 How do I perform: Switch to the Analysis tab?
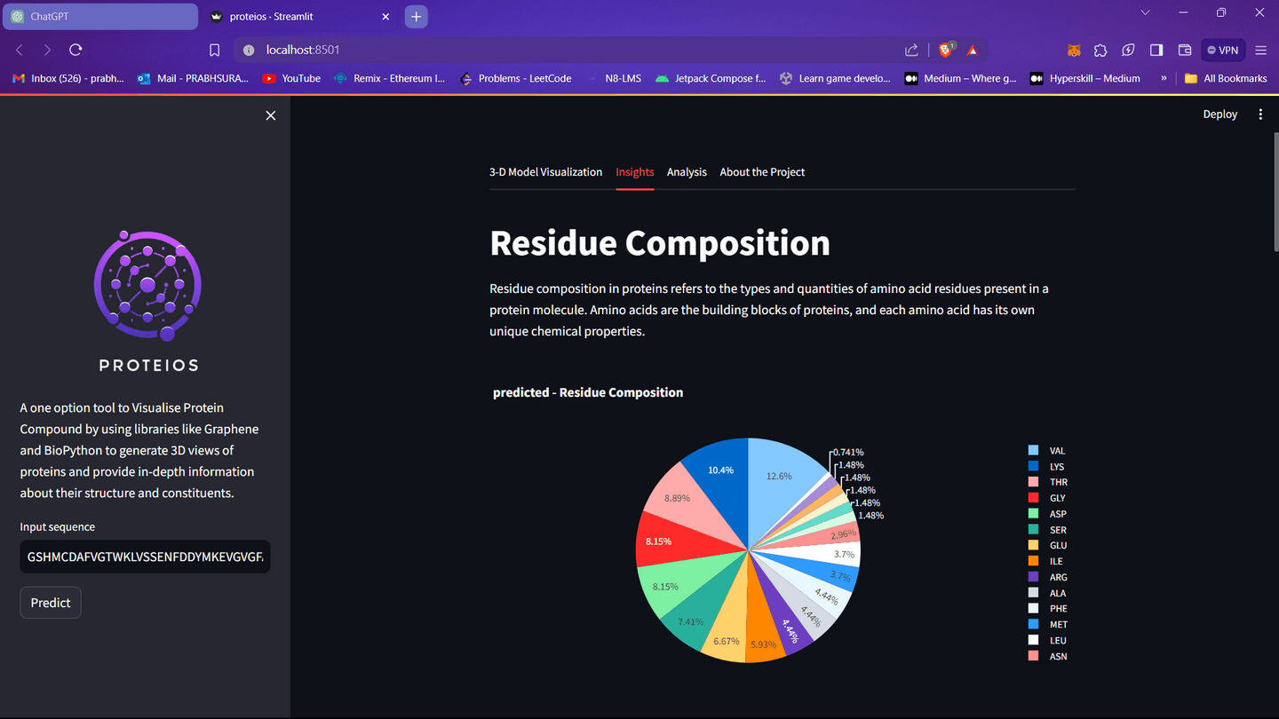click(x=687, y=172)
